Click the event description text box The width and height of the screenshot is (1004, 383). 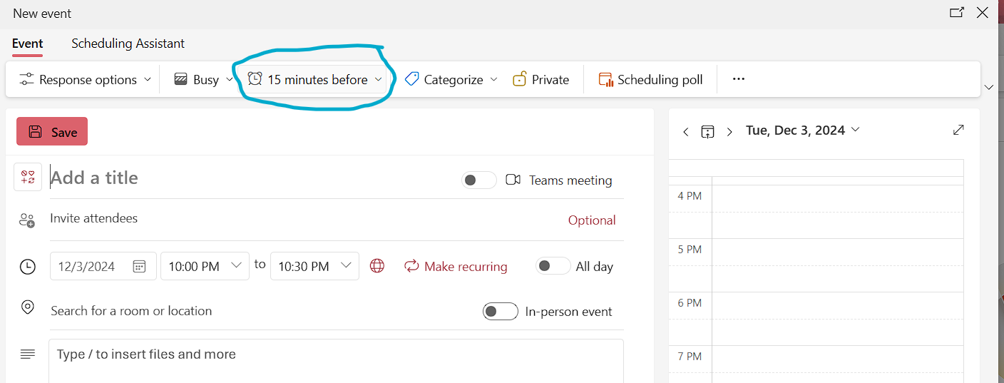(336, 361)
